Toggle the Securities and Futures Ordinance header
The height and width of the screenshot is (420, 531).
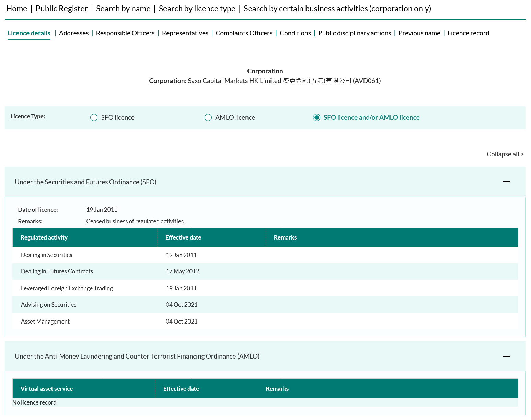85,182
